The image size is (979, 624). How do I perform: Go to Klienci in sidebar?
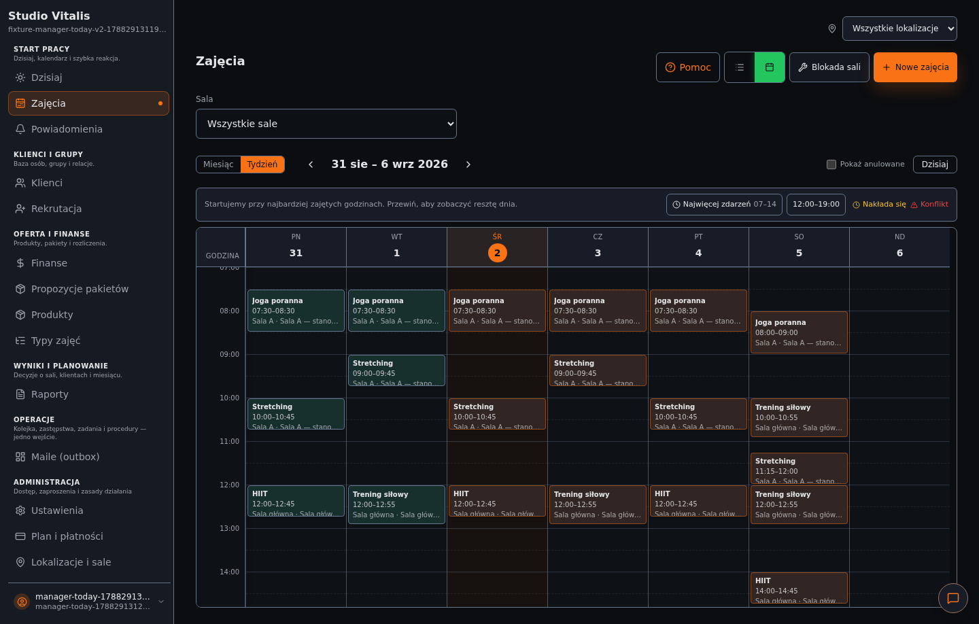pyautogui.click(x=88, y=183)
